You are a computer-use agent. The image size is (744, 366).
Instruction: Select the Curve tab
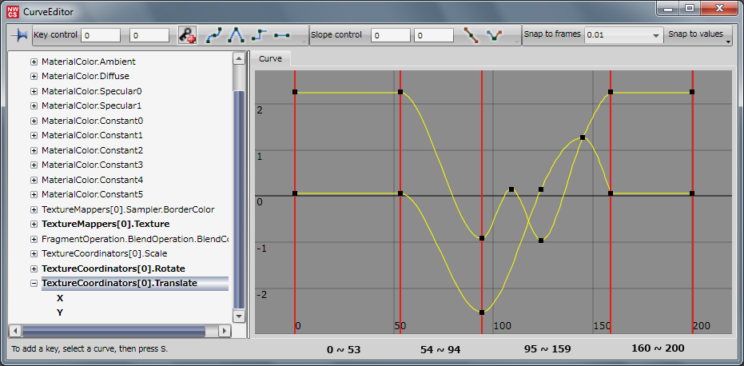point(270,59)
